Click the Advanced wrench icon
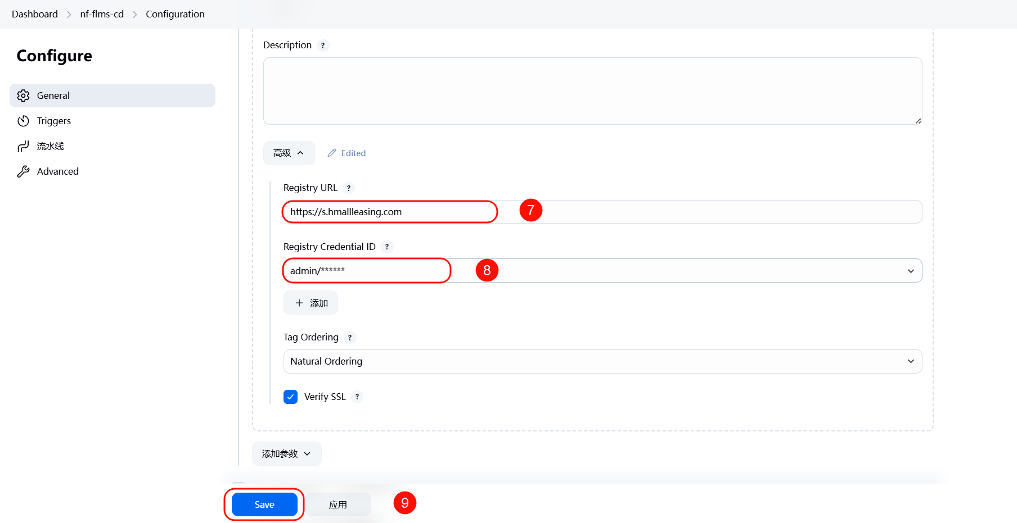 point(23,171)
